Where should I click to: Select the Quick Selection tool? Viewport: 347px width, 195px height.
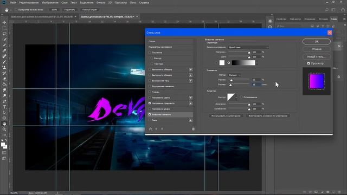coord(4,40)
